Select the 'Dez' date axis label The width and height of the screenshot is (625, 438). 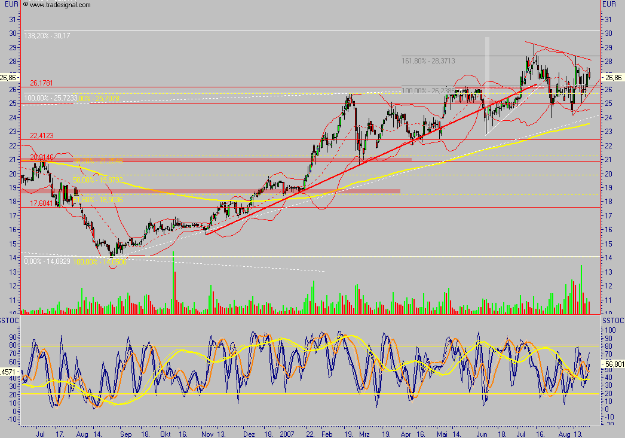pyautogui.click(x=249, y=434)
